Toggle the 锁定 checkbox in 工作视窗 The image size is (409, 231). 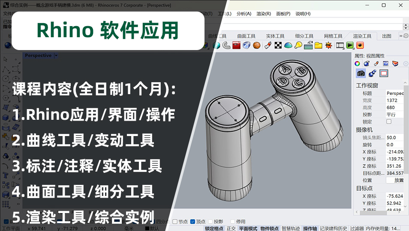(389, 121)
